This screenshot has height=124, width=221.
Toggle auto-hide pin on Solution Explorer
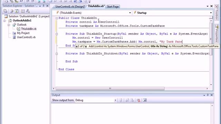point(44,6)
